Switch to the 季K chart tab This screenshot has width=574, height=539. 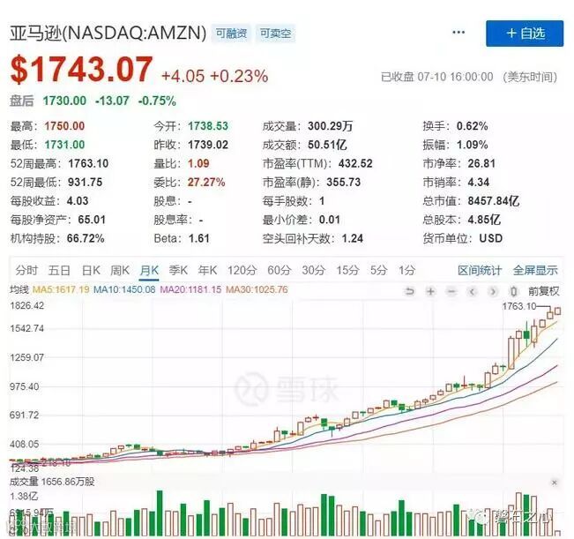click(x=178, y=271)
